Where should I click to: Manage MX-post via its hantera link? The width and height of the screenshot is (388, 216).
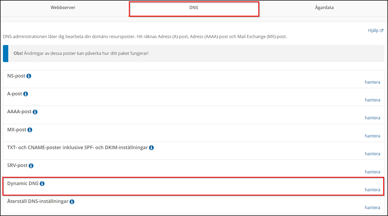point(372,136)
